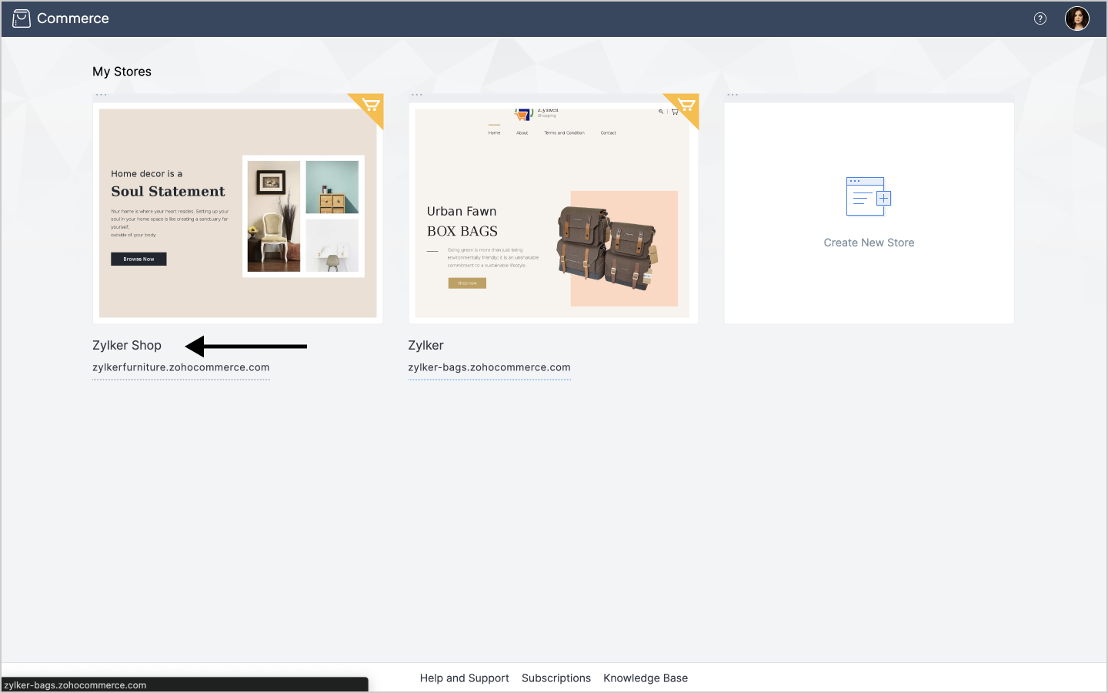Click three dots above Zylker bags card
The height and width of the screenshot is (693, 1108).
coord(417,95)
